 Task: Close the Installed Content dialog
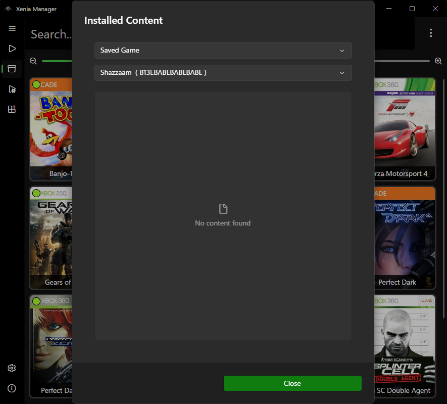point(292,383)
